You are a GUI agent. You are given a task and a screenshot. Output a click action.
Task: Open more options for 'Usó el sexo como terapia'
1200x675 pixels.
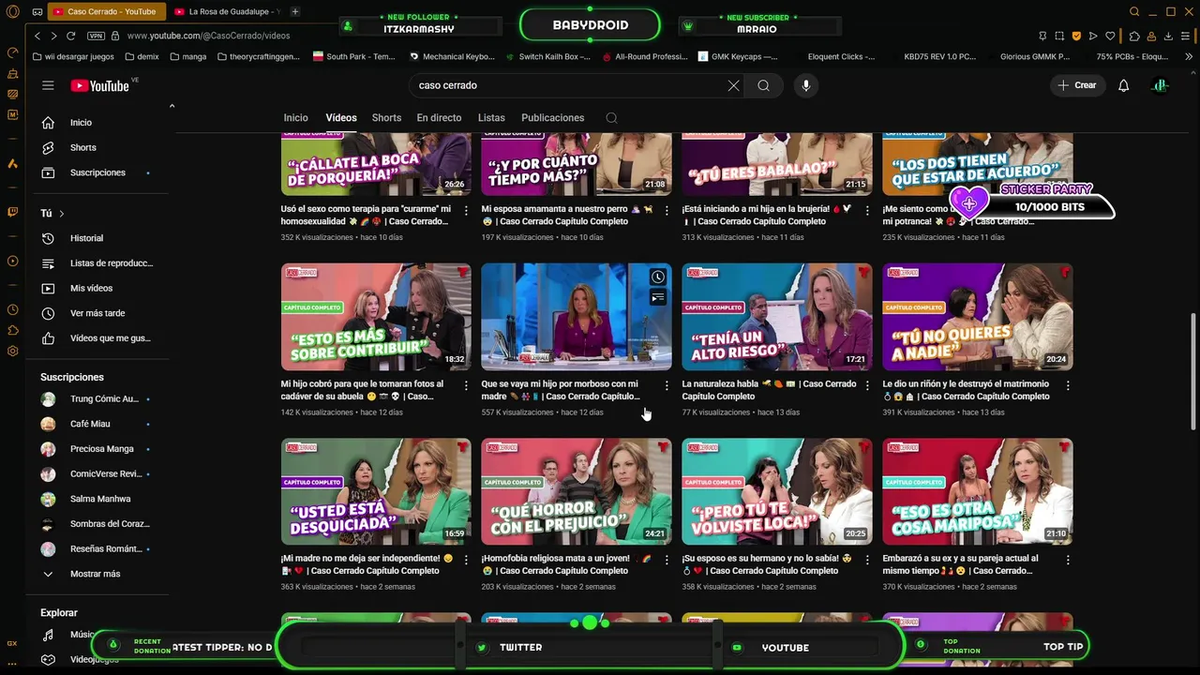coord(466,210)
